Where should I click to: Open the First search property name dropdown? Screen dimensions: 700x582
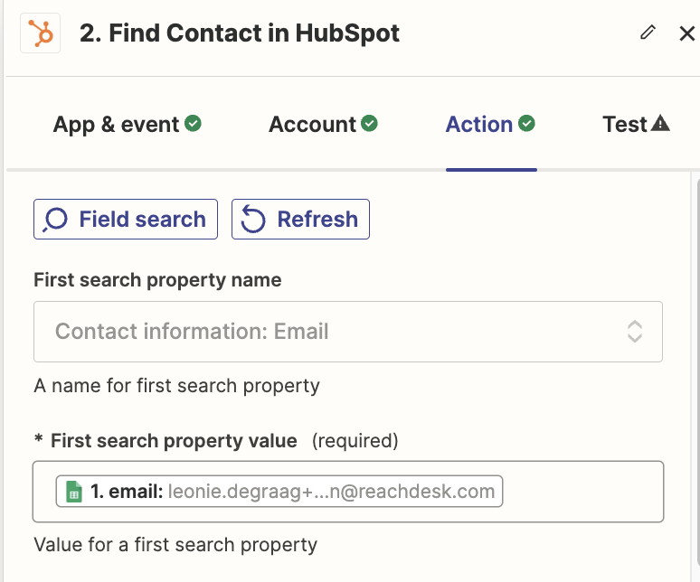(x=348, y=332)
